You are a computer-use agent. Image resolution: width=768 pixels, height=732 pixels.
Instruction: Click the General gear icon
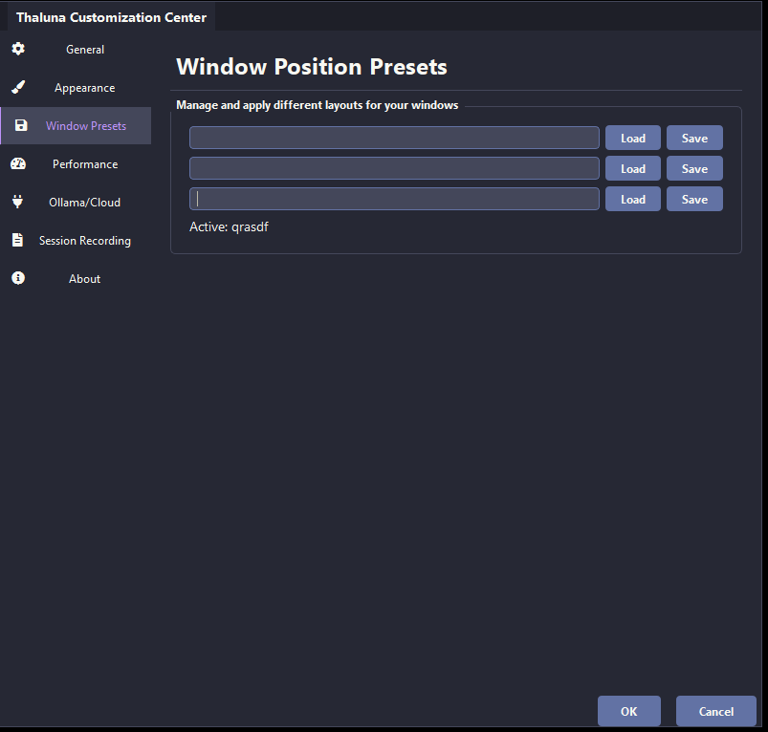pyautogui.click(x=18, y=49)
